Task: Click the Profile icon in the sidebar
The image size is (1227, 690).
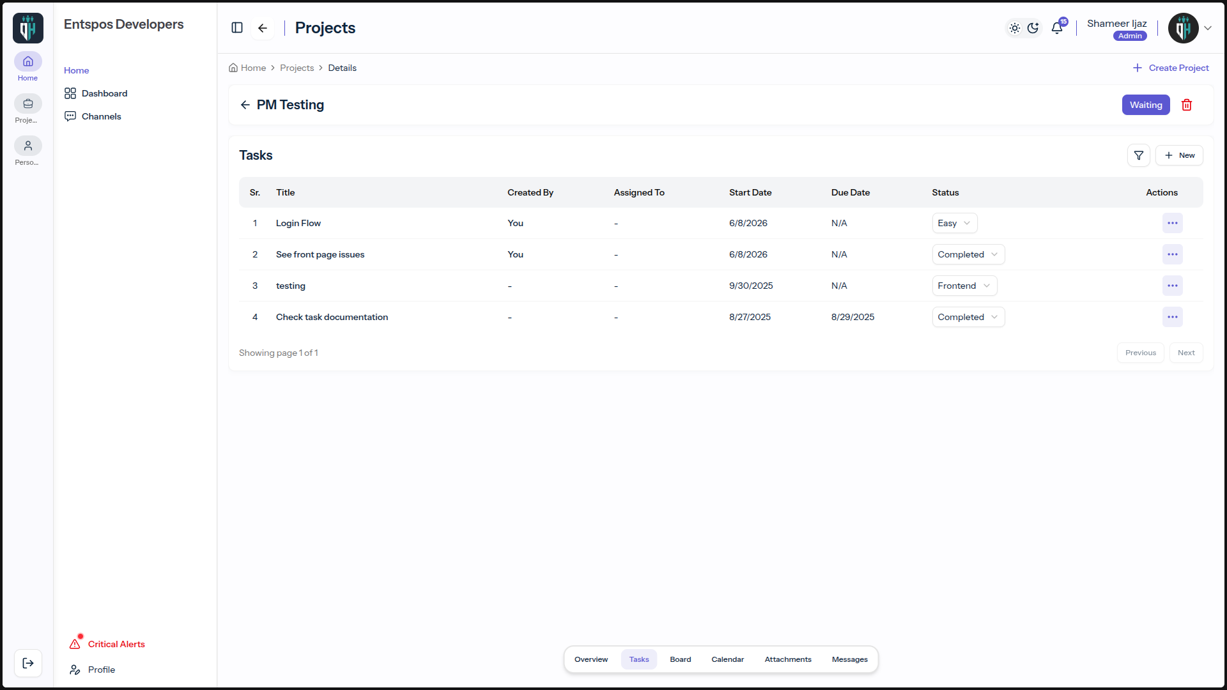Action: (75, 670)
